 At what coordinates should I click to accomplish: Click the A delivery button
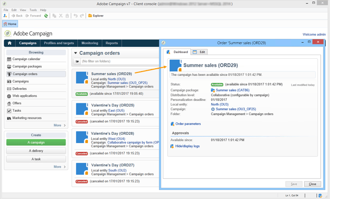pyautogui.click(x=36, y=151)
